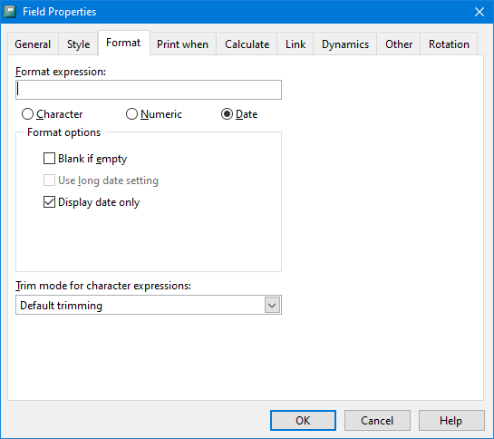Switch to the Dynamics tab

tap(345, 44)
